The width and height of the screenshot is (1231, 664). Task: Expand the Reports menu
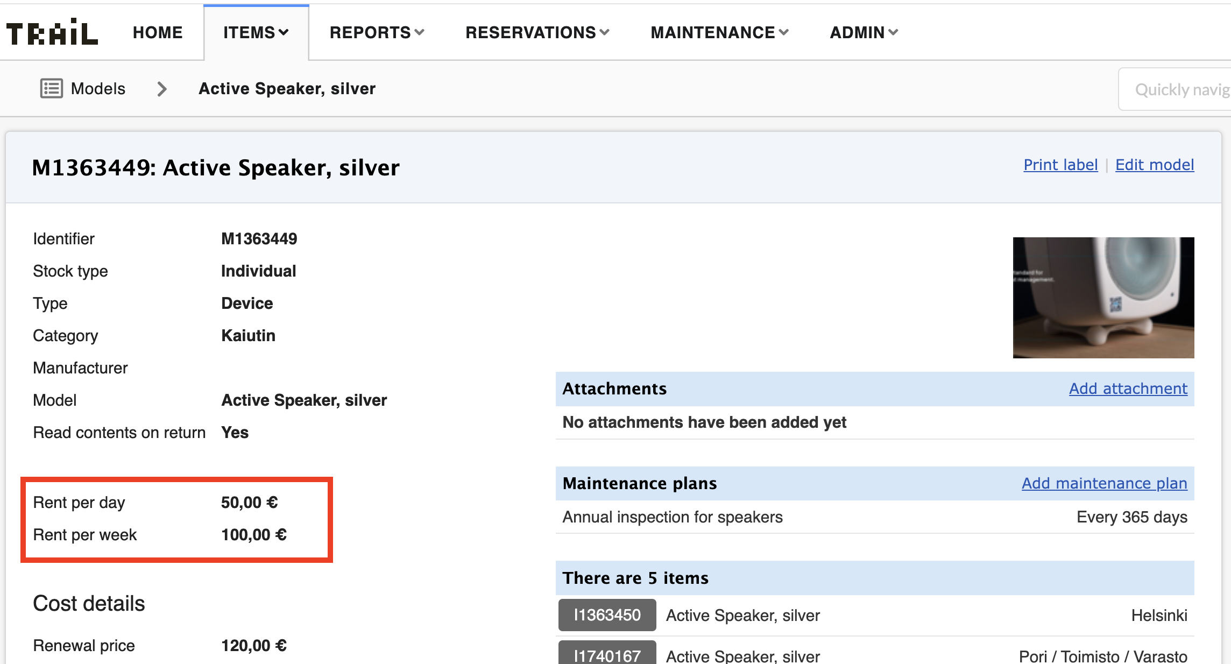[377, 33]
